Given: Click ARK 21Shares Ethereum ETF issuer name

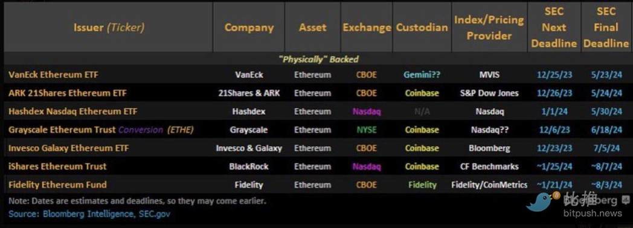Looking at the screenshot, I should pos(68,93).
